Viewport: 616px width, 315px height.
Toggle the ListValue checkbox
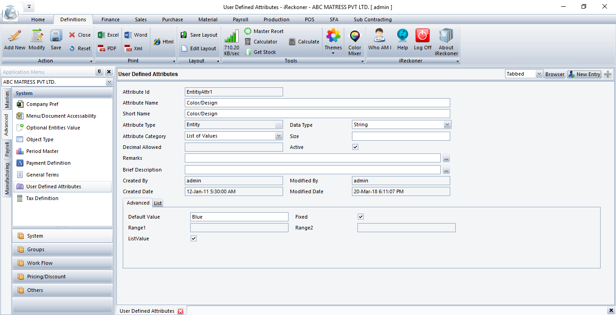point(194,239)
